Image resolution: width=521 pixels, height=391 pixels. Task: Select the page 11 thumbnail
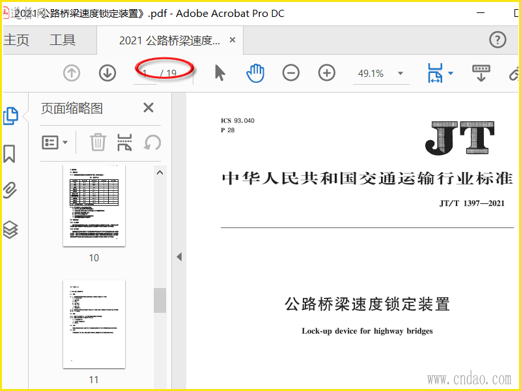[94, 324]
